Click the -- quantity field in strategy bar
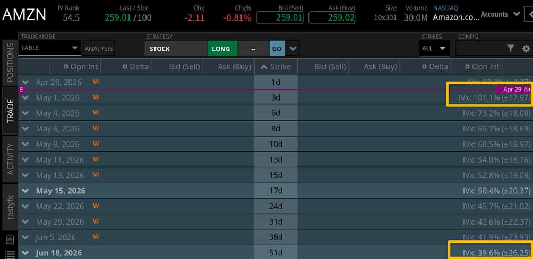The width and height of the screenshot is (533, 259). click(x=253, y=49)
